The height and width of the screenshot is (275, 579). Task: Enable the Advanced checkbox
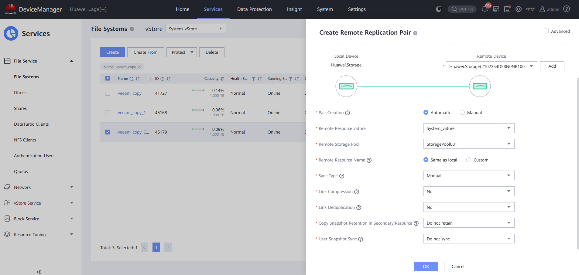(x=546, y=31)
